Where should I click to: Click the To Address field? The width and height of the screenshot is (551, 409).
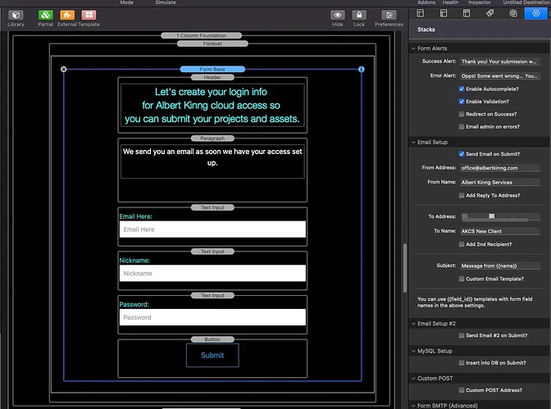(x=500, y=217)
